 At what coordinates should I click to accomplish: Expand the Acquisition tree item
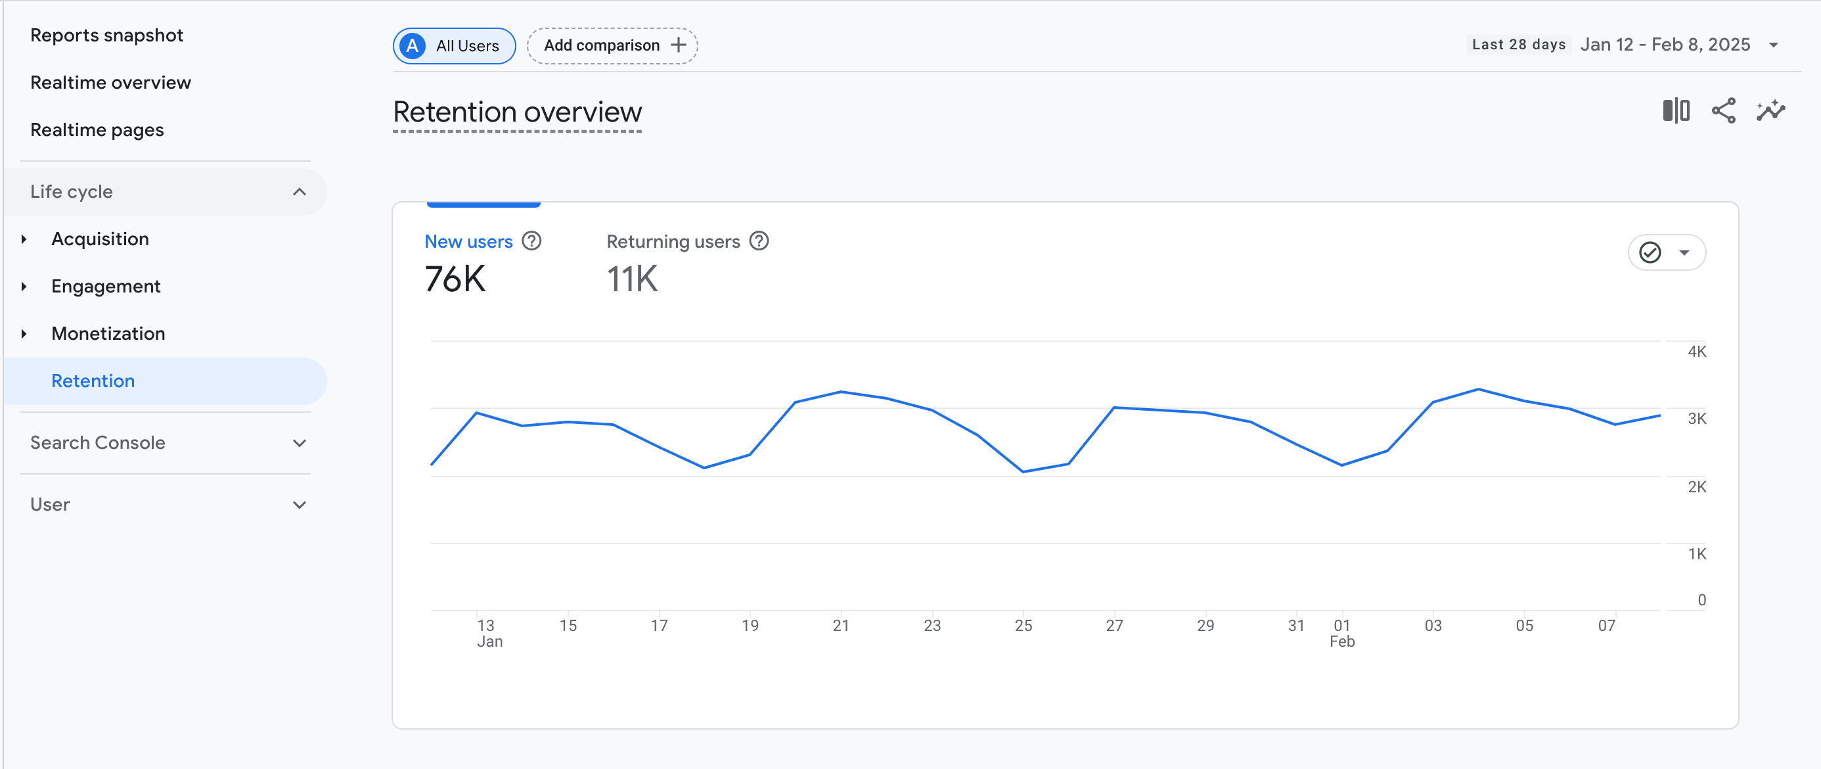[24, 239]
